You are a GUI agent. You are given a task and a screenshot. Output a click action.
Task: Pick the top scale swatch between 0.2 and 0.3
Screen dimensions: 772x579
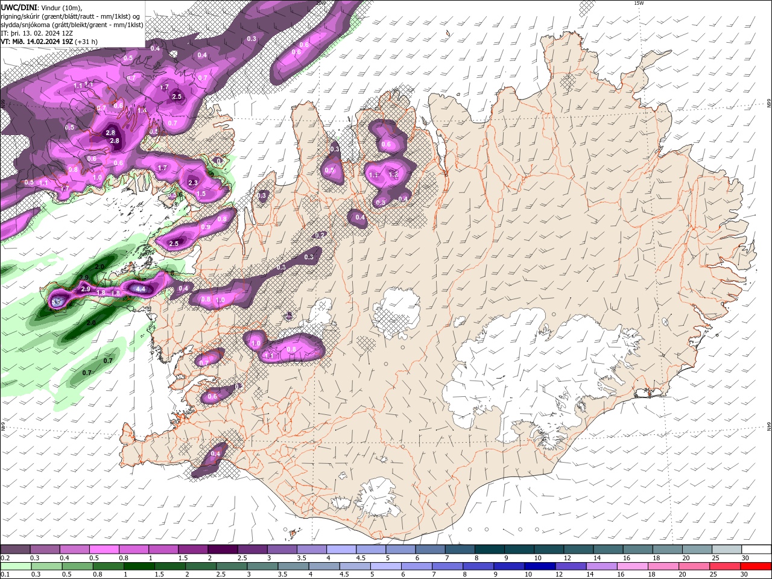15,549
